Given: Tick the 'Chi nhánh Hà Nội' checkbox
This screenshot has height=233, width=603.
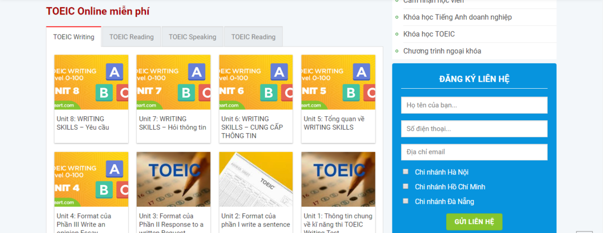Looking at the screenshot, I should [x=406, y=171].
